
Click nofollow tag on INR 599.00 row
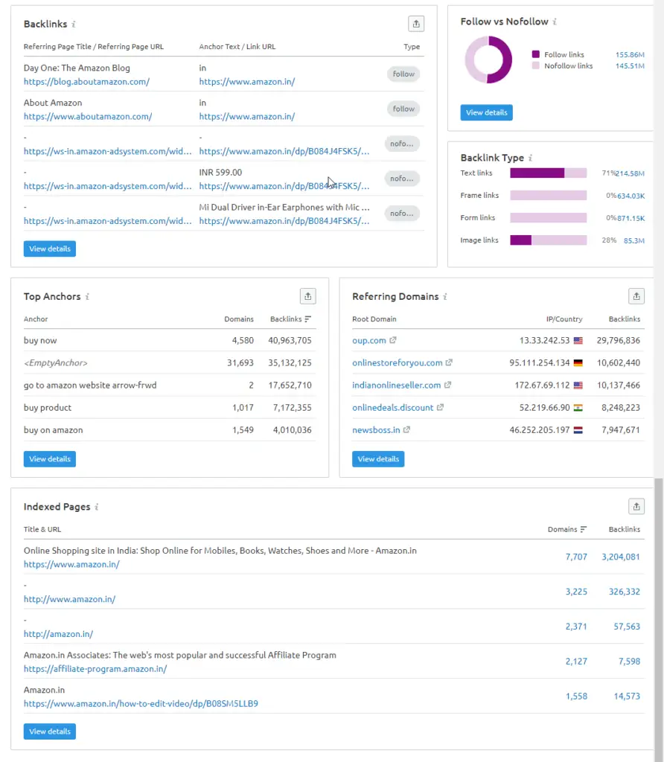[401, 179]
